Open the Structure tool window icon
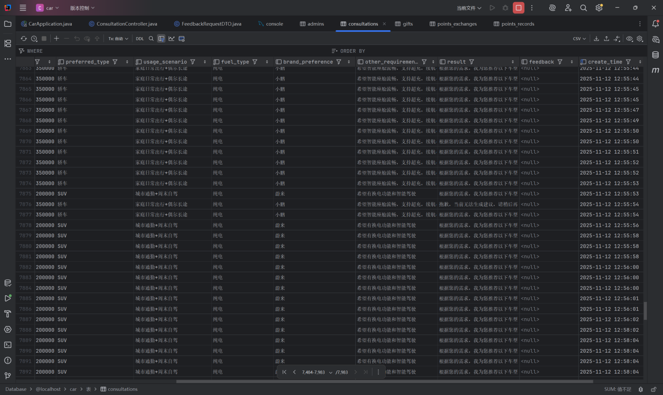Viewport: 663px width, 395px height. point(7,43)
